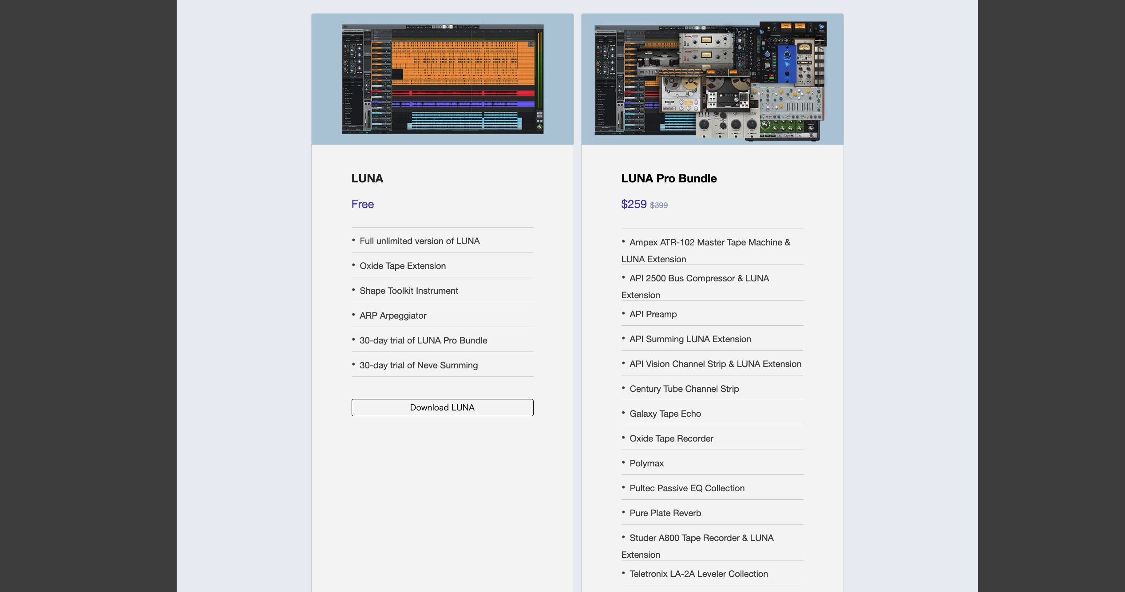Select '30-day trial of Neve Summing'

pyautogui.click(x=442, y=365)
